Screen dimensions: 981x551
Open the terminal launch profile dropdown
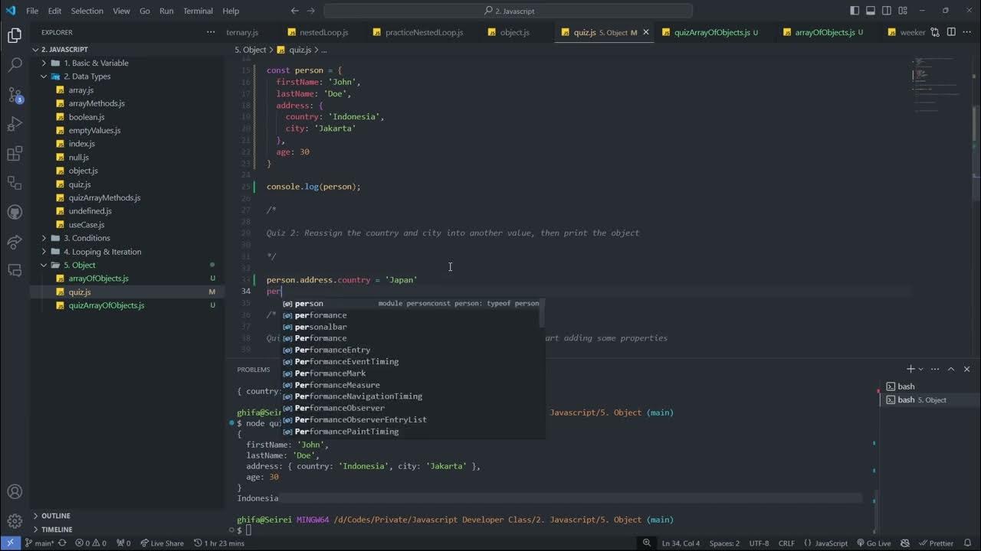click(920, 369)
